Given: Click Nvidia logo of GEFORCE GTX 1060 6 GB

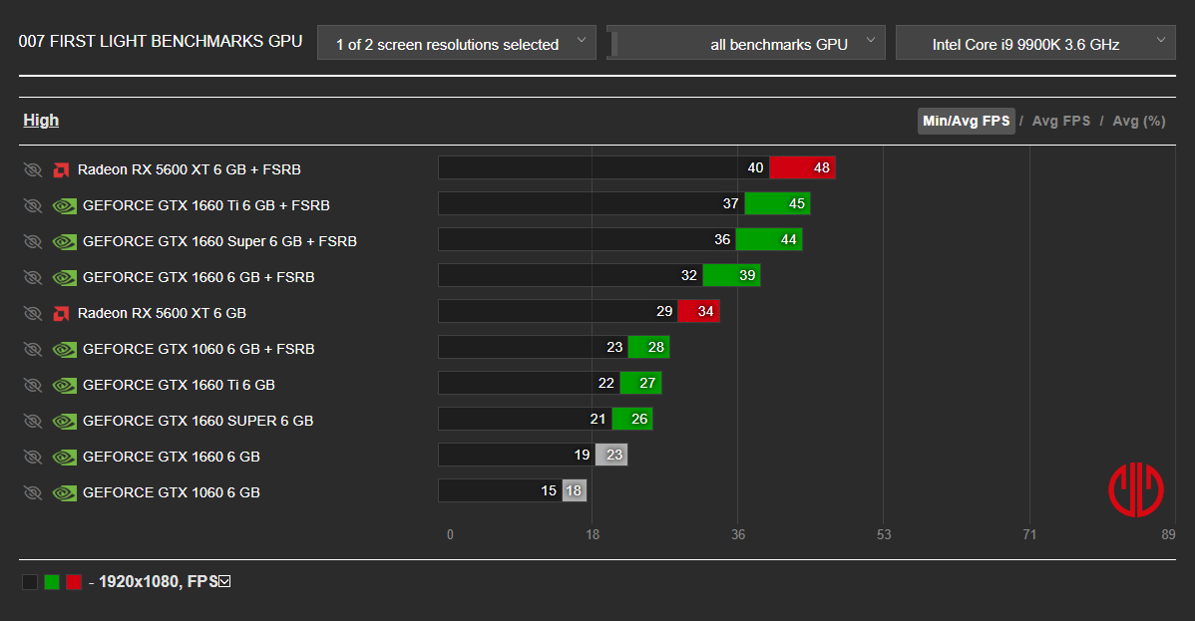Looking at the screenshot, I should pyautogui.click(x=64, y=492).
